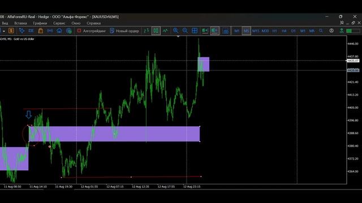362x203 pixels.
Task: Click the 4396.80 price scale label
Action: (x=353, y=120)
